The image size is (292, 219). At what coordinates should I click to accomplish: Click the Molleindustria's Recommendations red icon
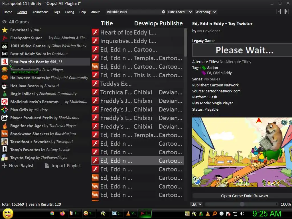coord(5,102)
